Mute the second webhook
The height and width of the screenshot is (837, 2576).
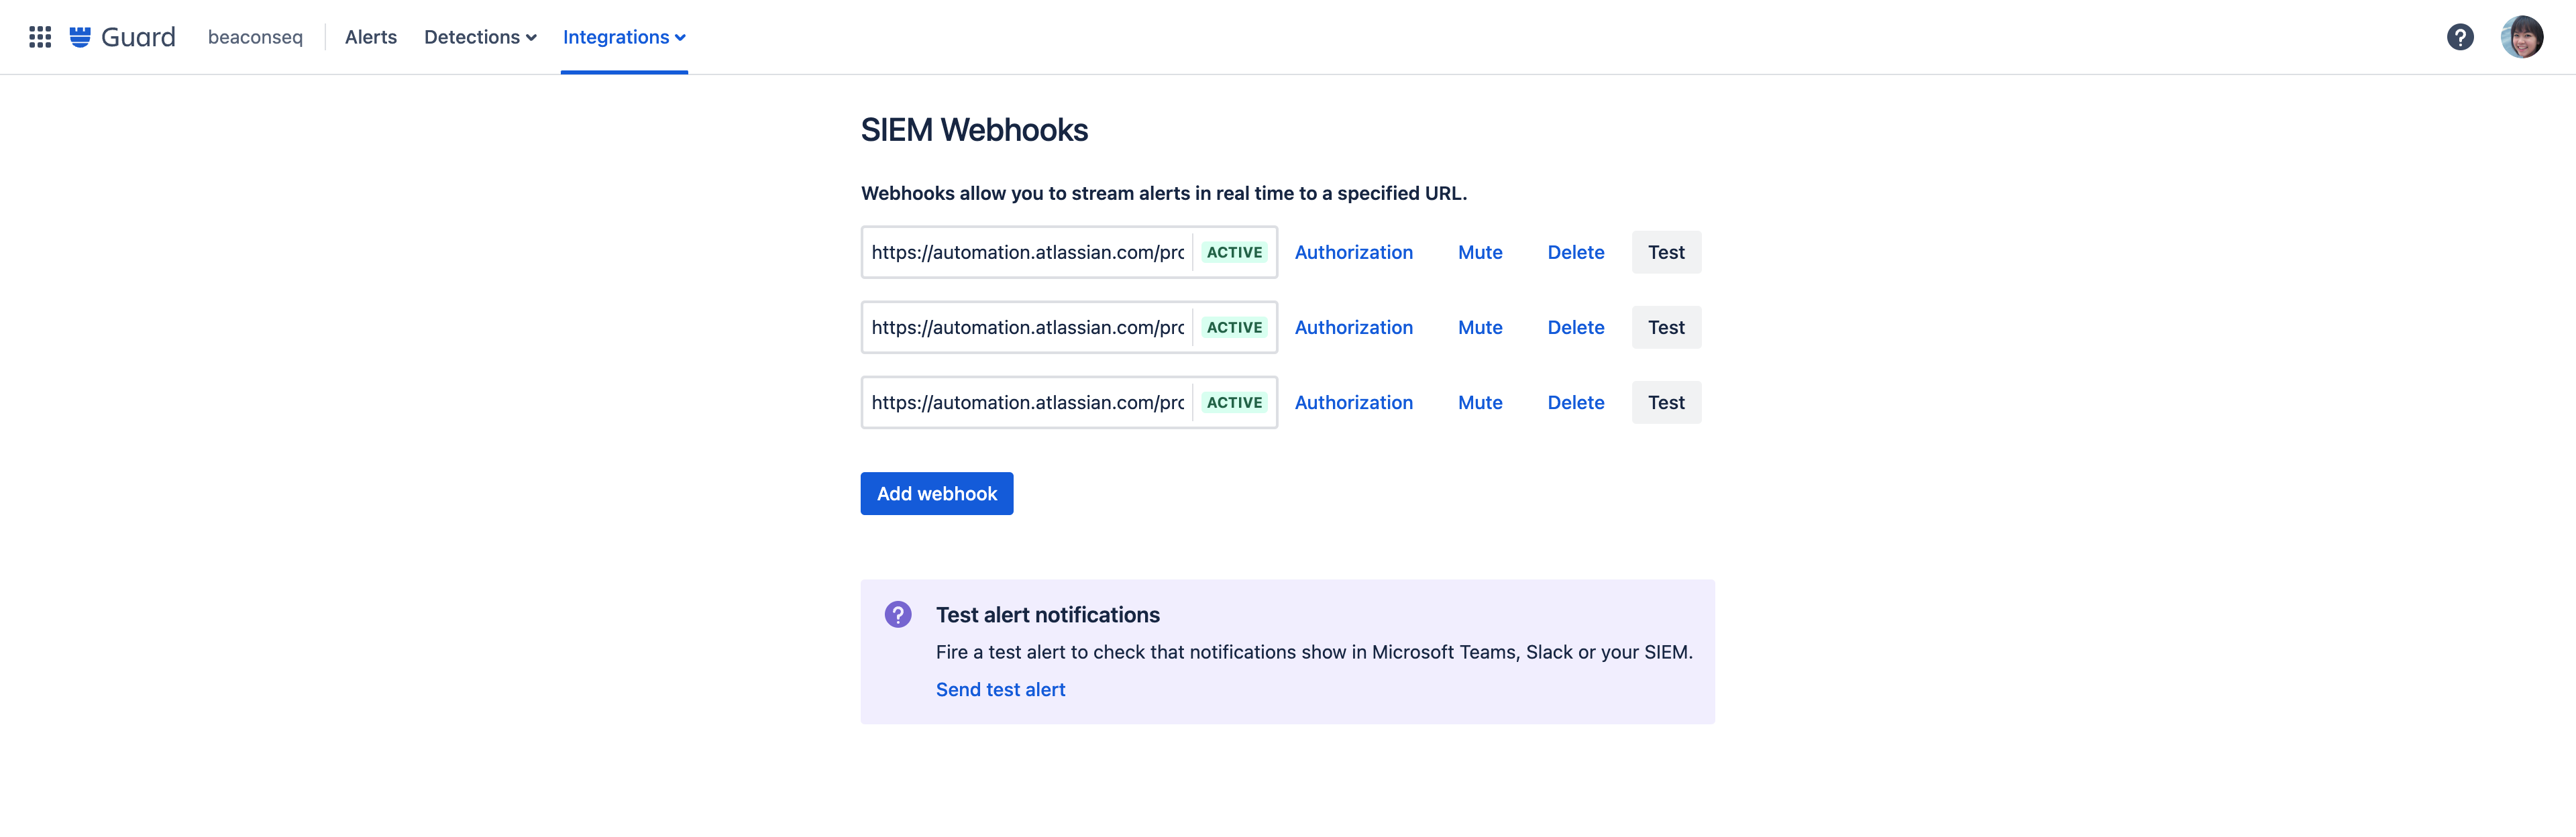(x=1479, y=327)
